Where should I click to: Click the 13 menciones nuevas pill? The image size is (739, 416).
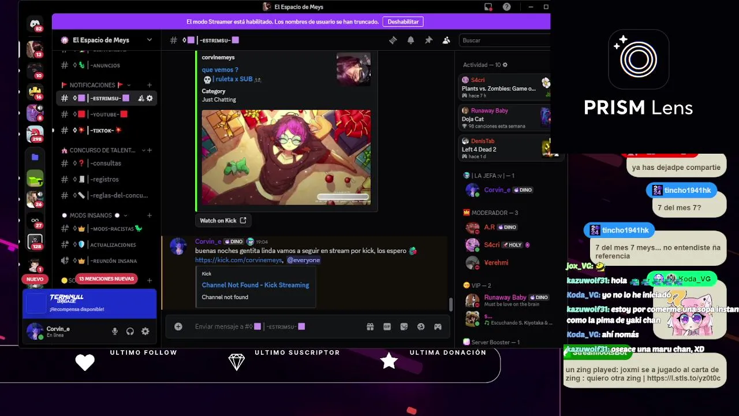click(106, 278)
